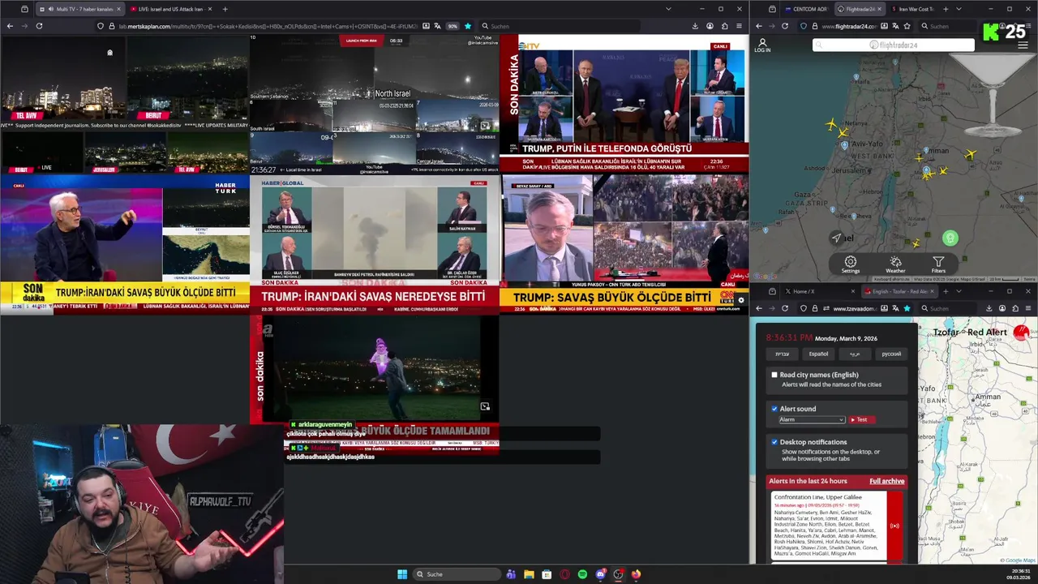Toggle Read city names (English) checkbox
This screenshot has height=584, width=1038.
[x=774, y=375]
